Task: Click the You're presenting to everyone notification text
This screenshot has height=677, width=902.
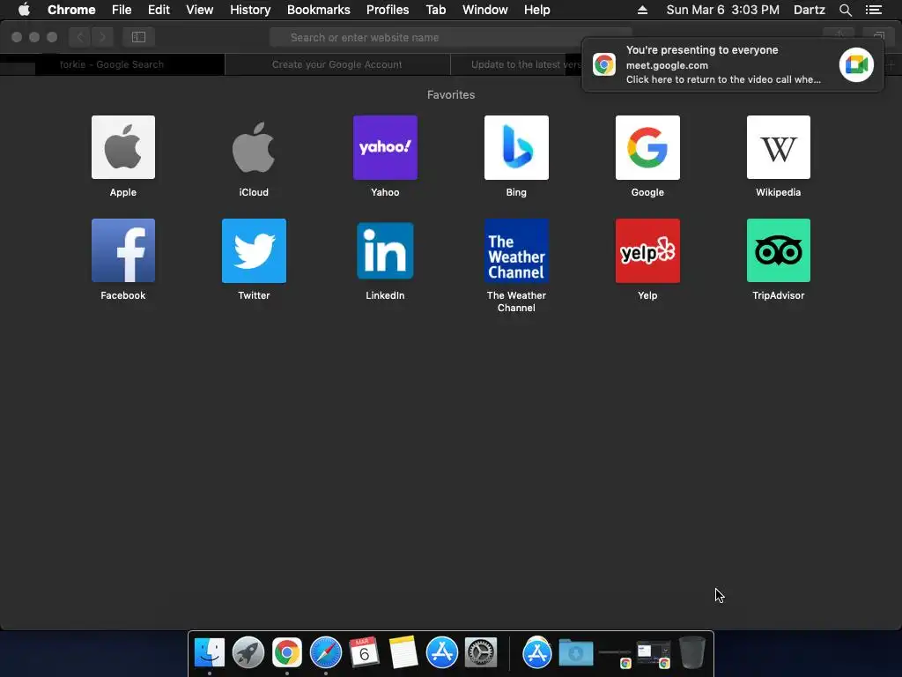Action: tap(702, 50)
